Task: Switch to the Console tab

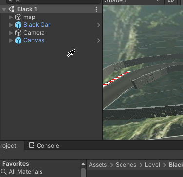Action: [44, 146]
